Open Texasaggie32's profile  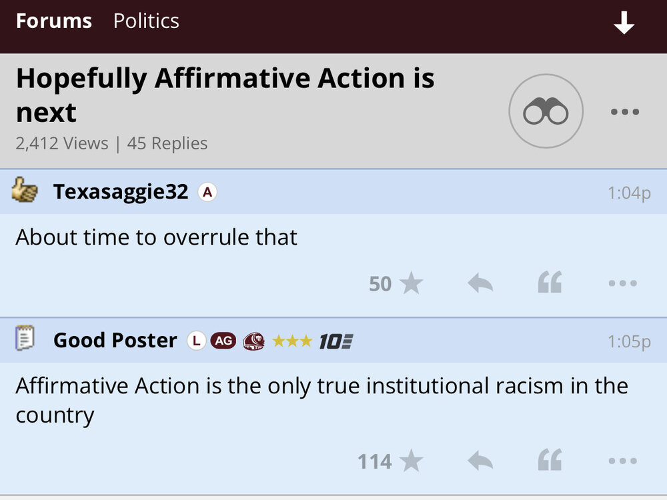(x=121, y=192)
